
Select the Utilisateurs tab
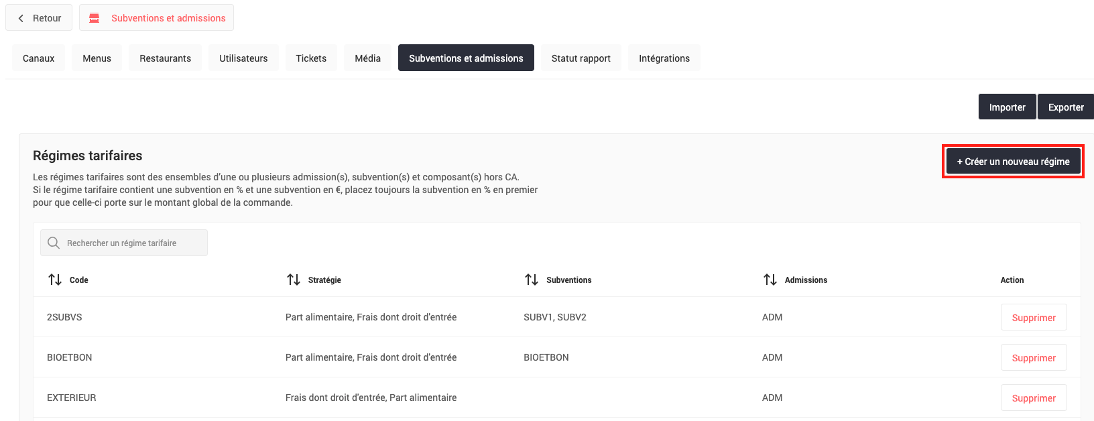point(243,58)
